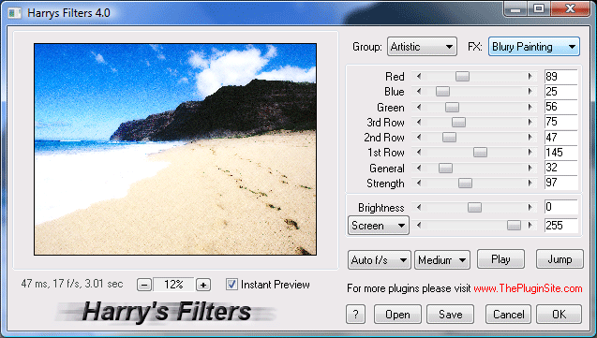Click the Red slider thumb

(x=462, y=77)
